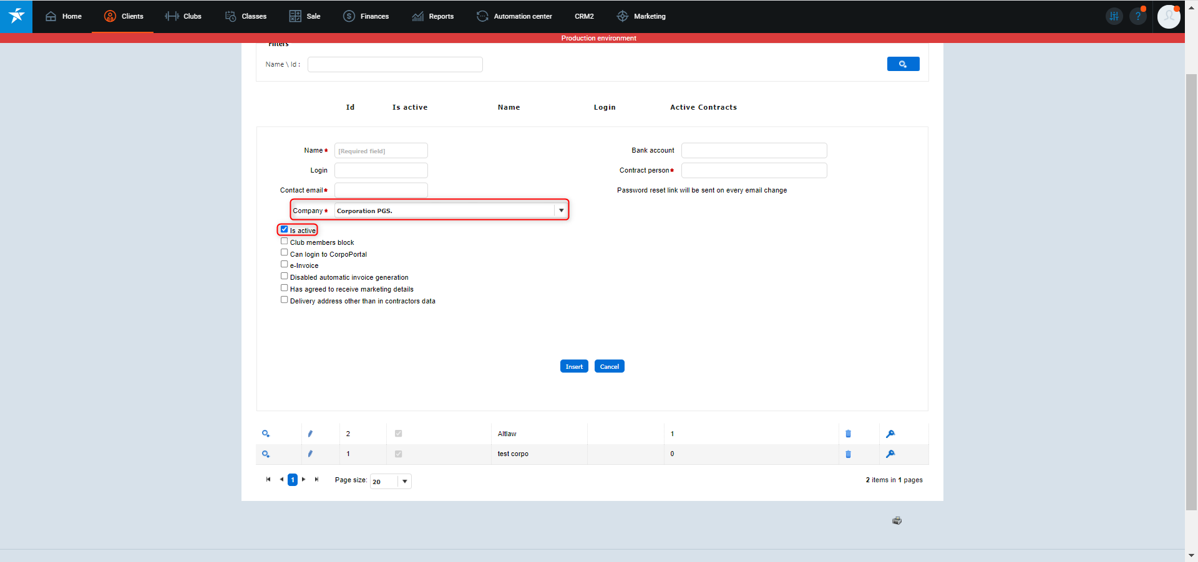The image size is (1198, 562).
Task: Enable Club members block checkbox
Action: coord(285,241)
